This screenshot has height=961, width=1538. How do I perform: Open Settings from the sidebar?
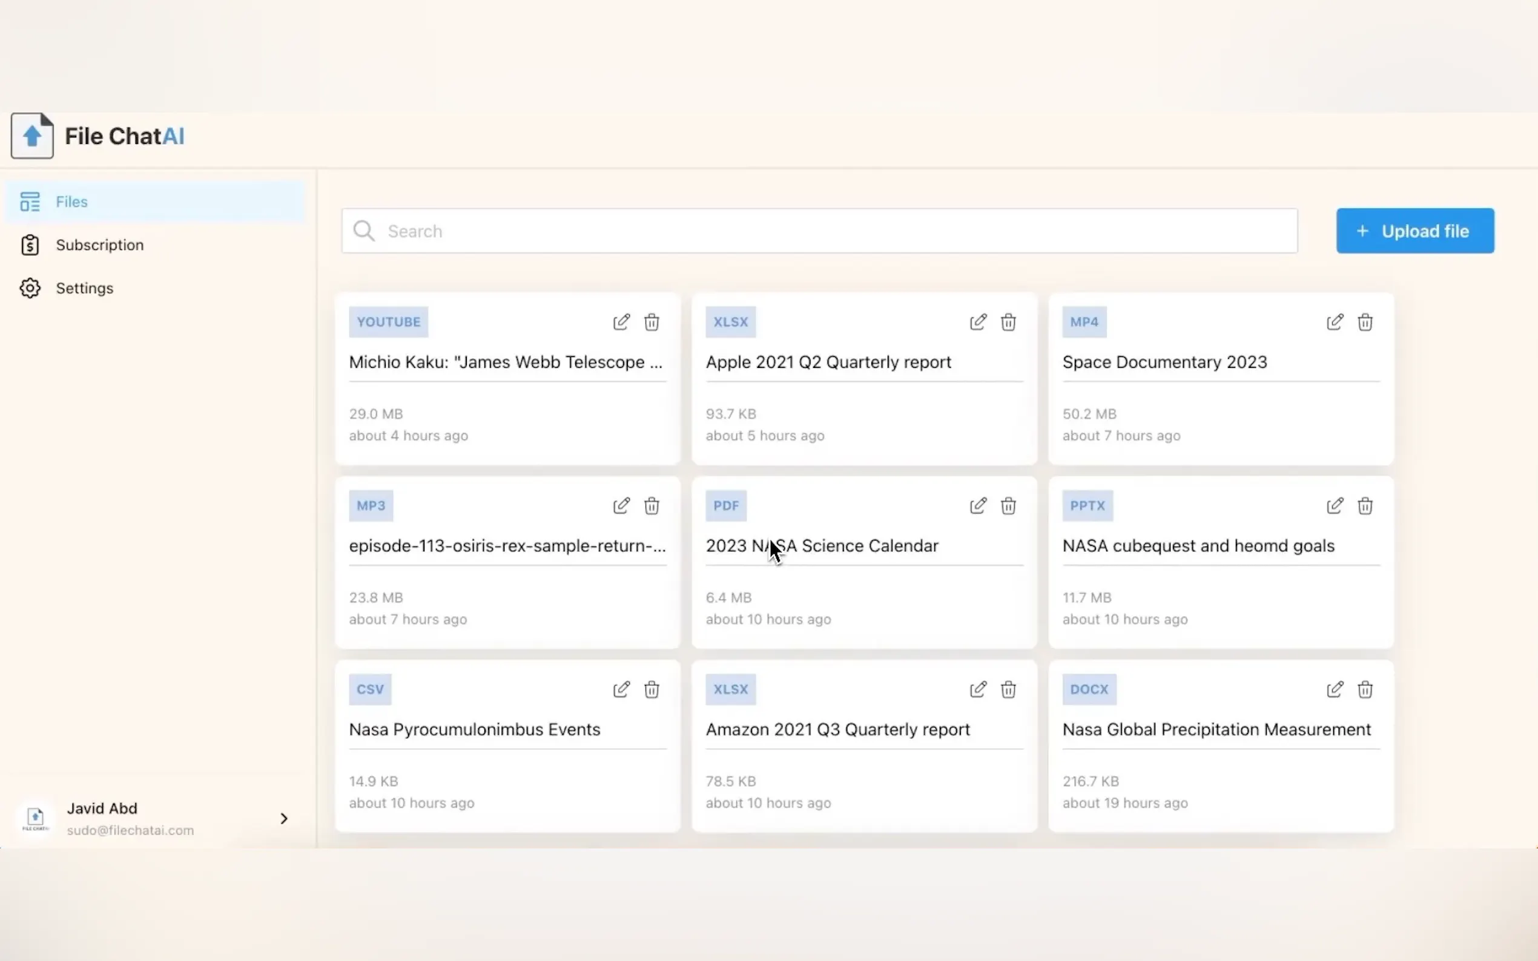[x=84, y=289]
